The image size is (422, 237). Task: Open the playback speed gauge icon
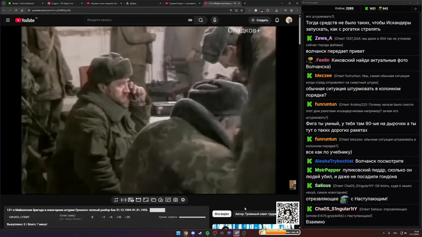161,200
